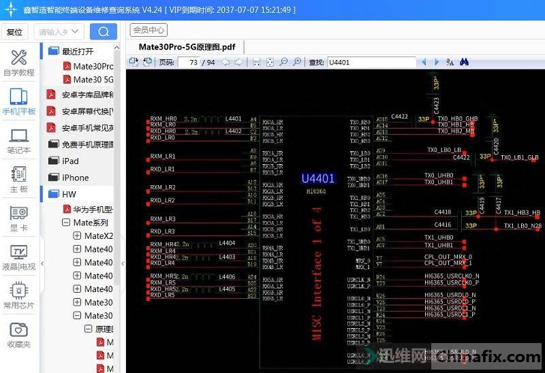The width and height of the screenshot is (545, 373).
Task: Open the iPhone folder in tree
Action: (75, 178)
